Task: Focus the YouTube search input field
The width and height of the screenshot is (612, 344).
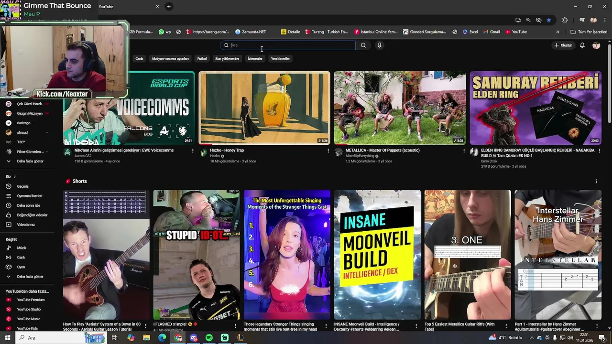Action: (288, 45)
